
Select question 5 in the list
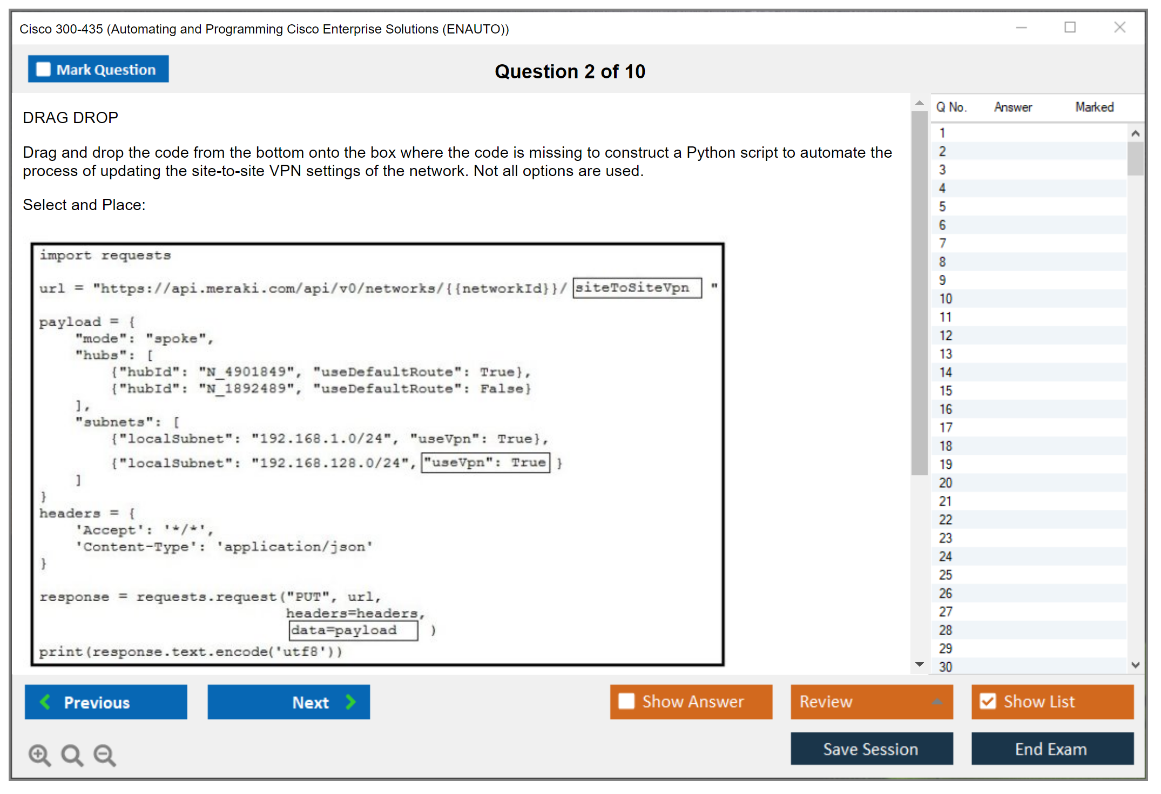point(942,207)
